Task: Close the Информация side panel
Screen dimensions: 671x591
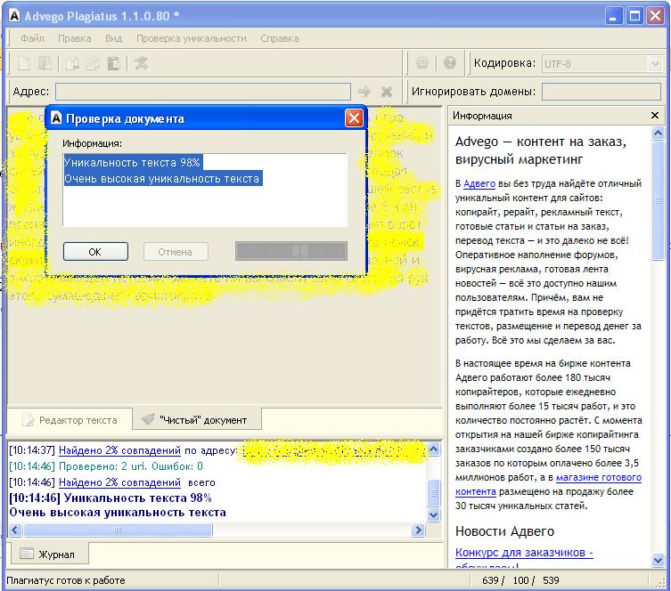Action: tap(654, 116)
